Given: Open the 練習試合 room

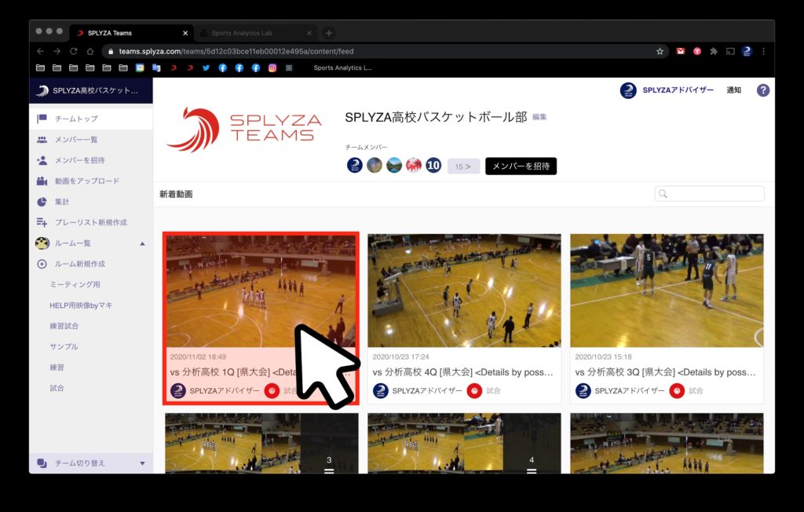Looking at the screenshot, I should point(64,326).
